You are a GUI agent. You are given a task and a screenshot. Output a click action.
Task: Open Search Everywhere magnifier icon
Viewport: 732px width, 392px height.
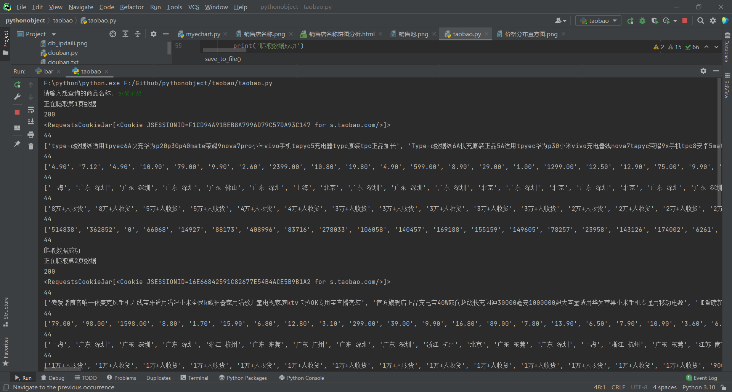pyautogui.click(x=700, y=21)
